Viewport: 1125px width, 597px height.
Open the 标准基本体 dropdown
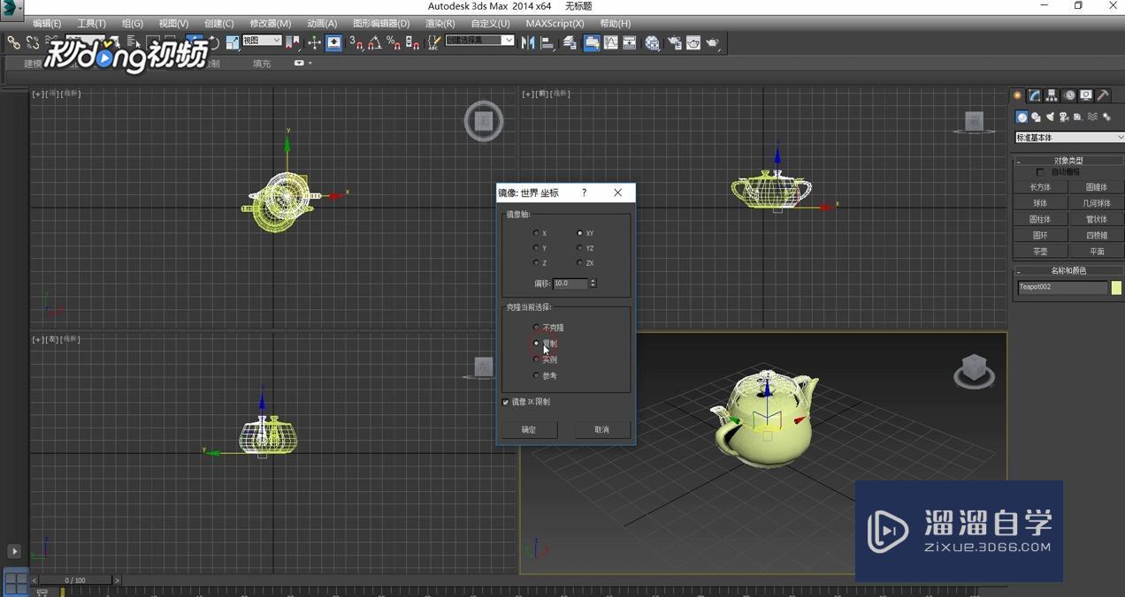(x=1068, y=137)
